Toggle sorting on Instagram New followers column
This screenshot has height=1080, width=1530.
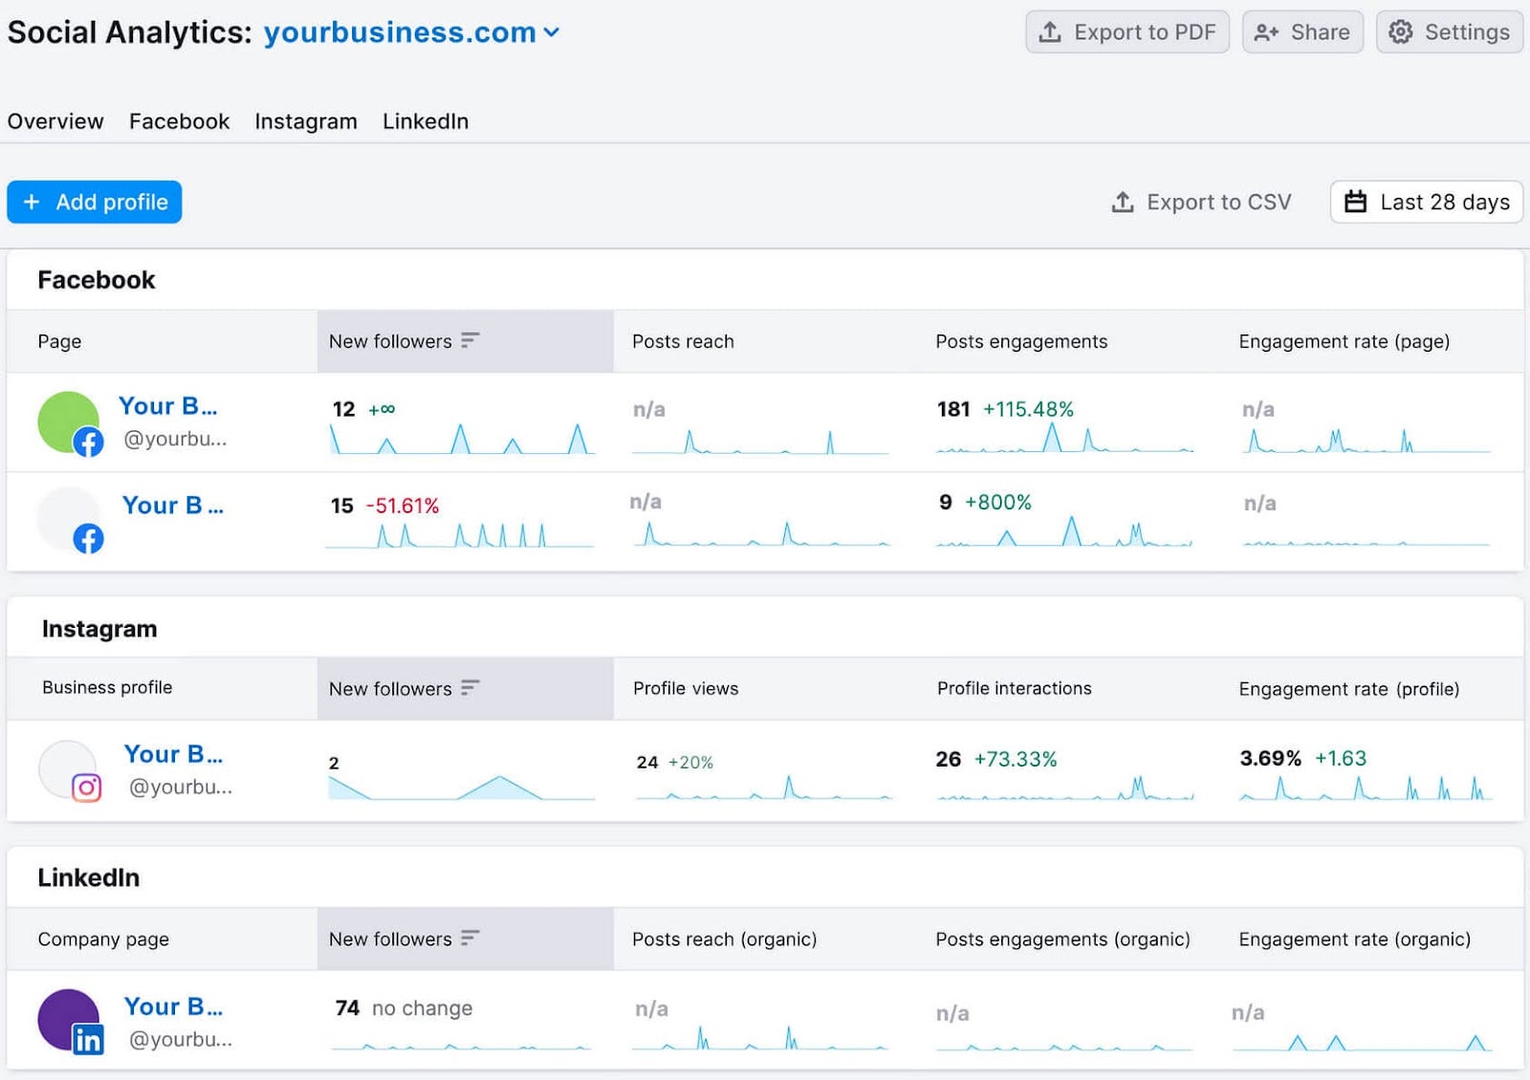[470, 686]
